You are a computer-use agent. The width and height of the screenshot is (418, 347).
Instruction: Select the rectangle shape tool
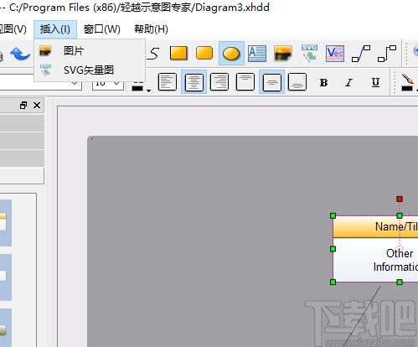click(x=178, y=53)
